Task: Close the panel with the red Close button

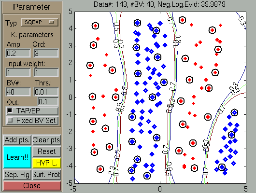Action: [x=32, y=186]
